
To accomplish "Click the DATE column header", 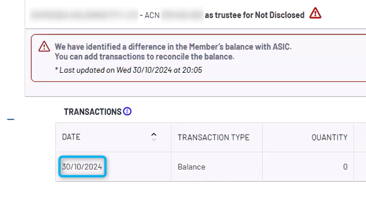I will tap(71, 137).
